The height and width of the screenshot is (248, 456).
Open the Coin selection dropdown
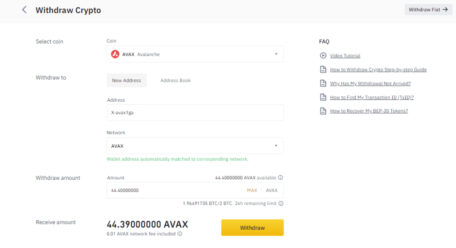pyautogui.click(x=276, y=54)
